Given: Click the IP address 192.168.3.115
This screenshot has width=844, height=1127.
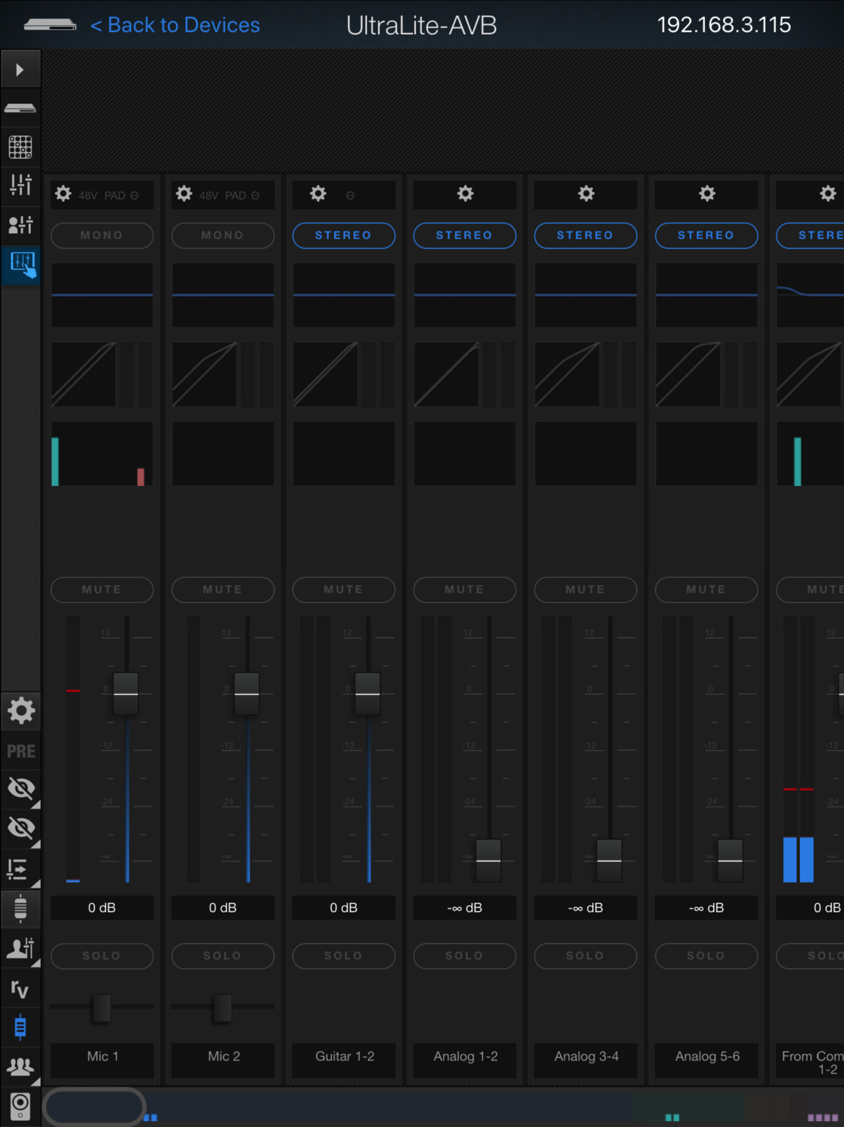Looking at the screenshot, I should [x=724, y=25].
